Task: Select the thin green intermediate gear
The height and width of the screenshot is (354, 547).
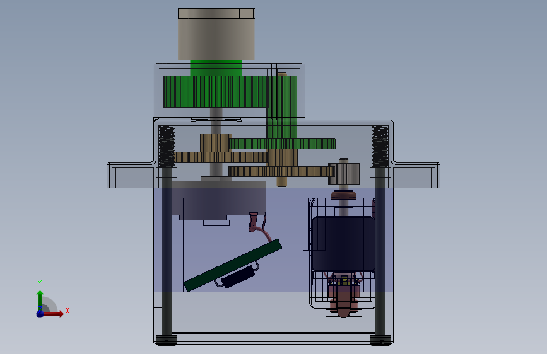Action: tap(282, 144)
